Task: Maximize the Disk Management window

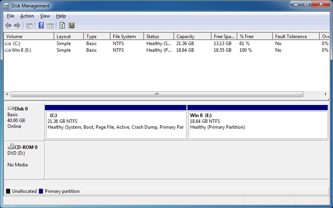Action: (x=306, y=4)
